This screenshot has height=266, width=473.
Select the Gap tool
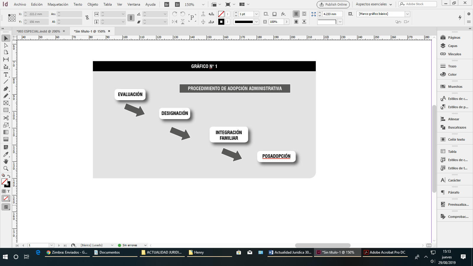[6, 59]
